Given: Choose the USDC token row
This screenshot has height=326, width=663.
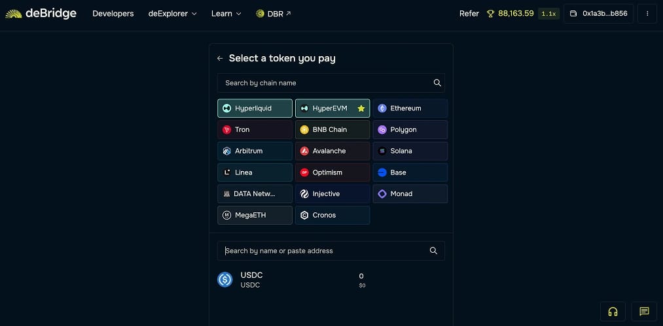Looking at the screenshot, I should pos(331,280).
